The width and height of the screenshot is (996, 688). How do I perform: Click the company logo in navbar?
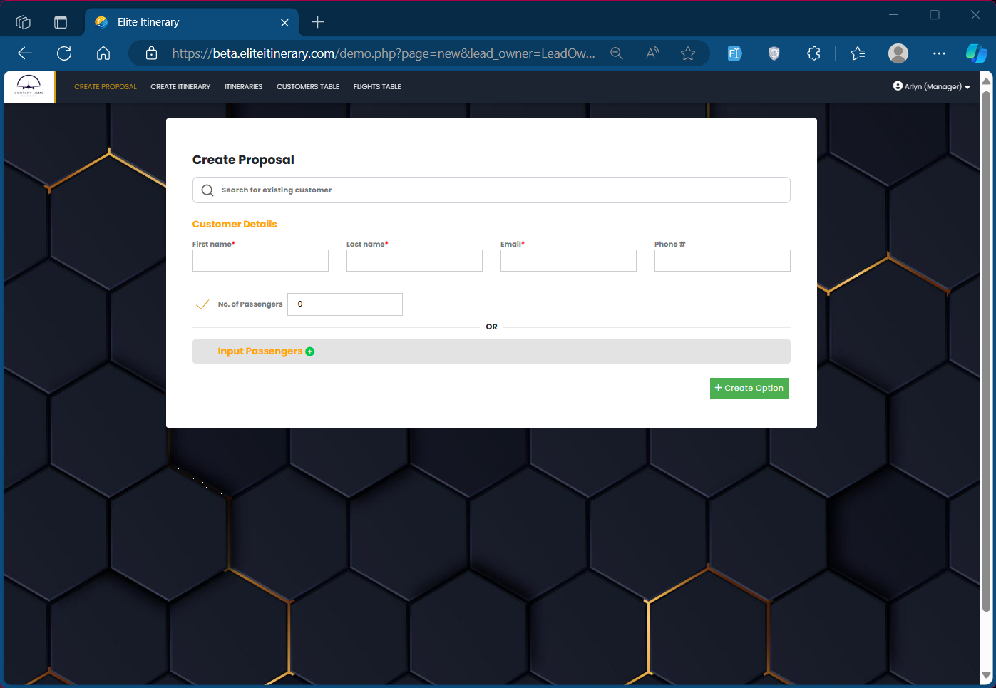[29, 86]
